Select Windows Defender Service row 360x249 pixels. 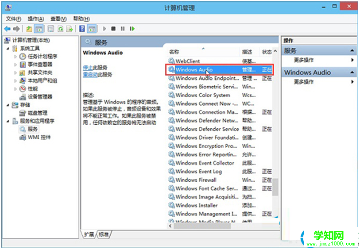[220, 129]
